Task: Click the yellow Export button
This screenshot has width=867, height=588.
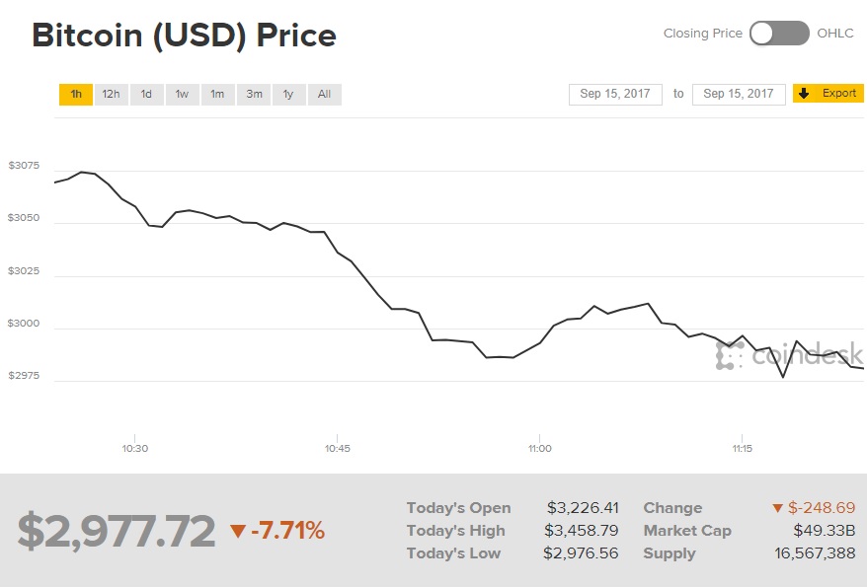Action: pos(829,93)
